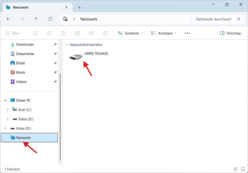The width and height of the screenshot is (248, 173).
Task: Open the three-dot more options menu
Action: 187,33
